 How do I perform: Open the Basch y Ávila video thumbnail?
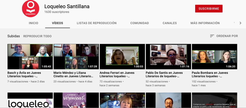click(30, 56)
